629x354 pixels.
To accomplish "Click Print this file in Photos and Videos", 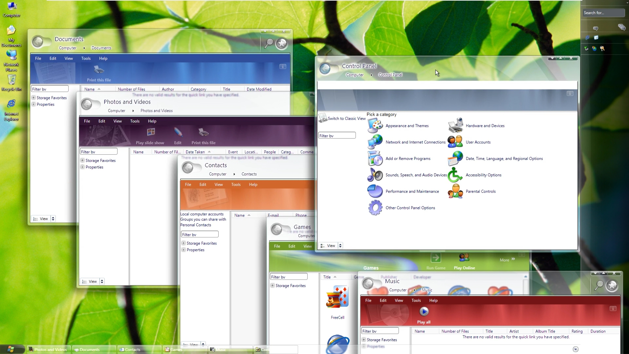I will pyautogui.click(x=204, y=136).
